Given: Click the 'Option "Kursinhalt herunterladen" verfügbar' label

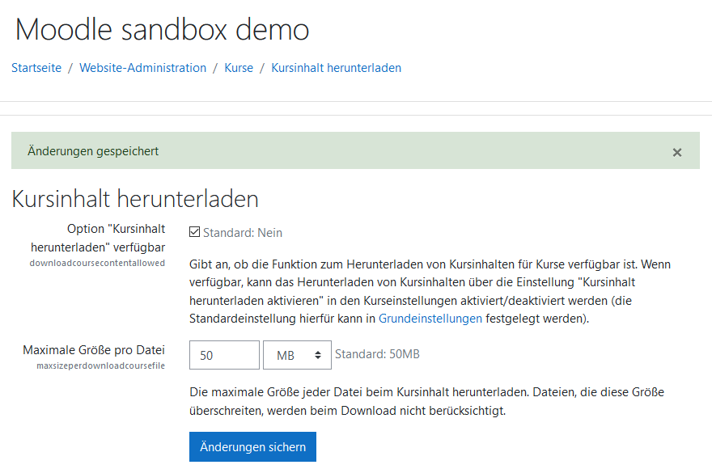Looking at the screenshot, I should pyautogui.click(x=97, y=238).
